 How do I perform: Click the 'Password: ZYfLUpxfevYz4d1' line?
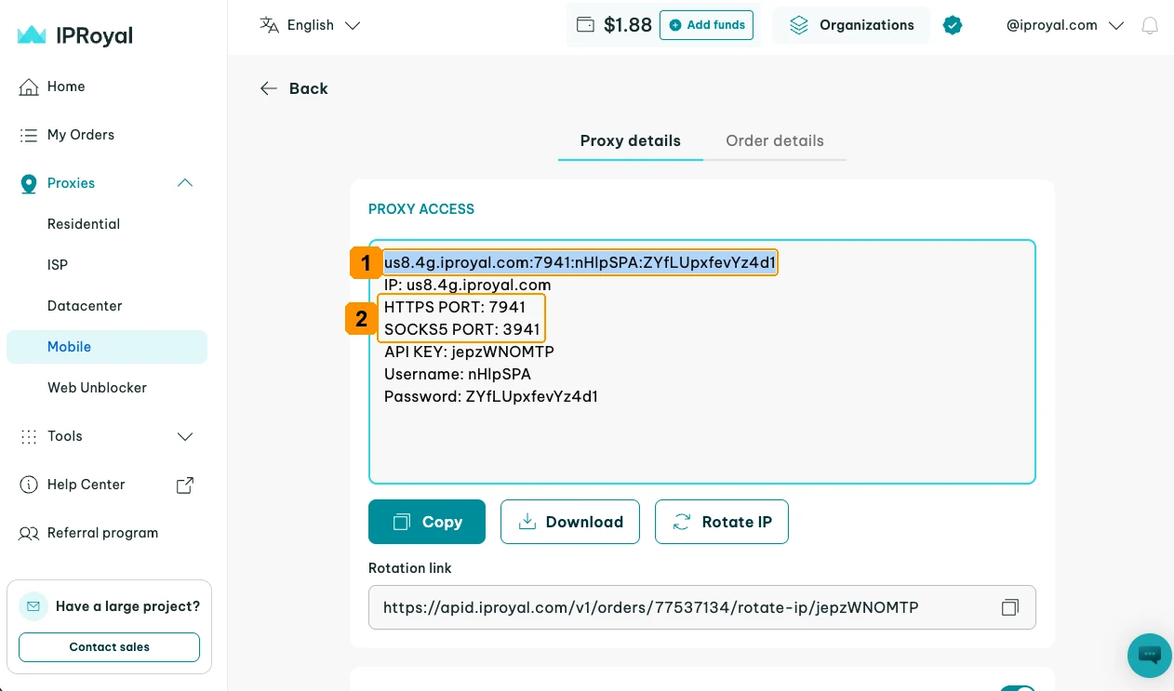pos(491,396)
